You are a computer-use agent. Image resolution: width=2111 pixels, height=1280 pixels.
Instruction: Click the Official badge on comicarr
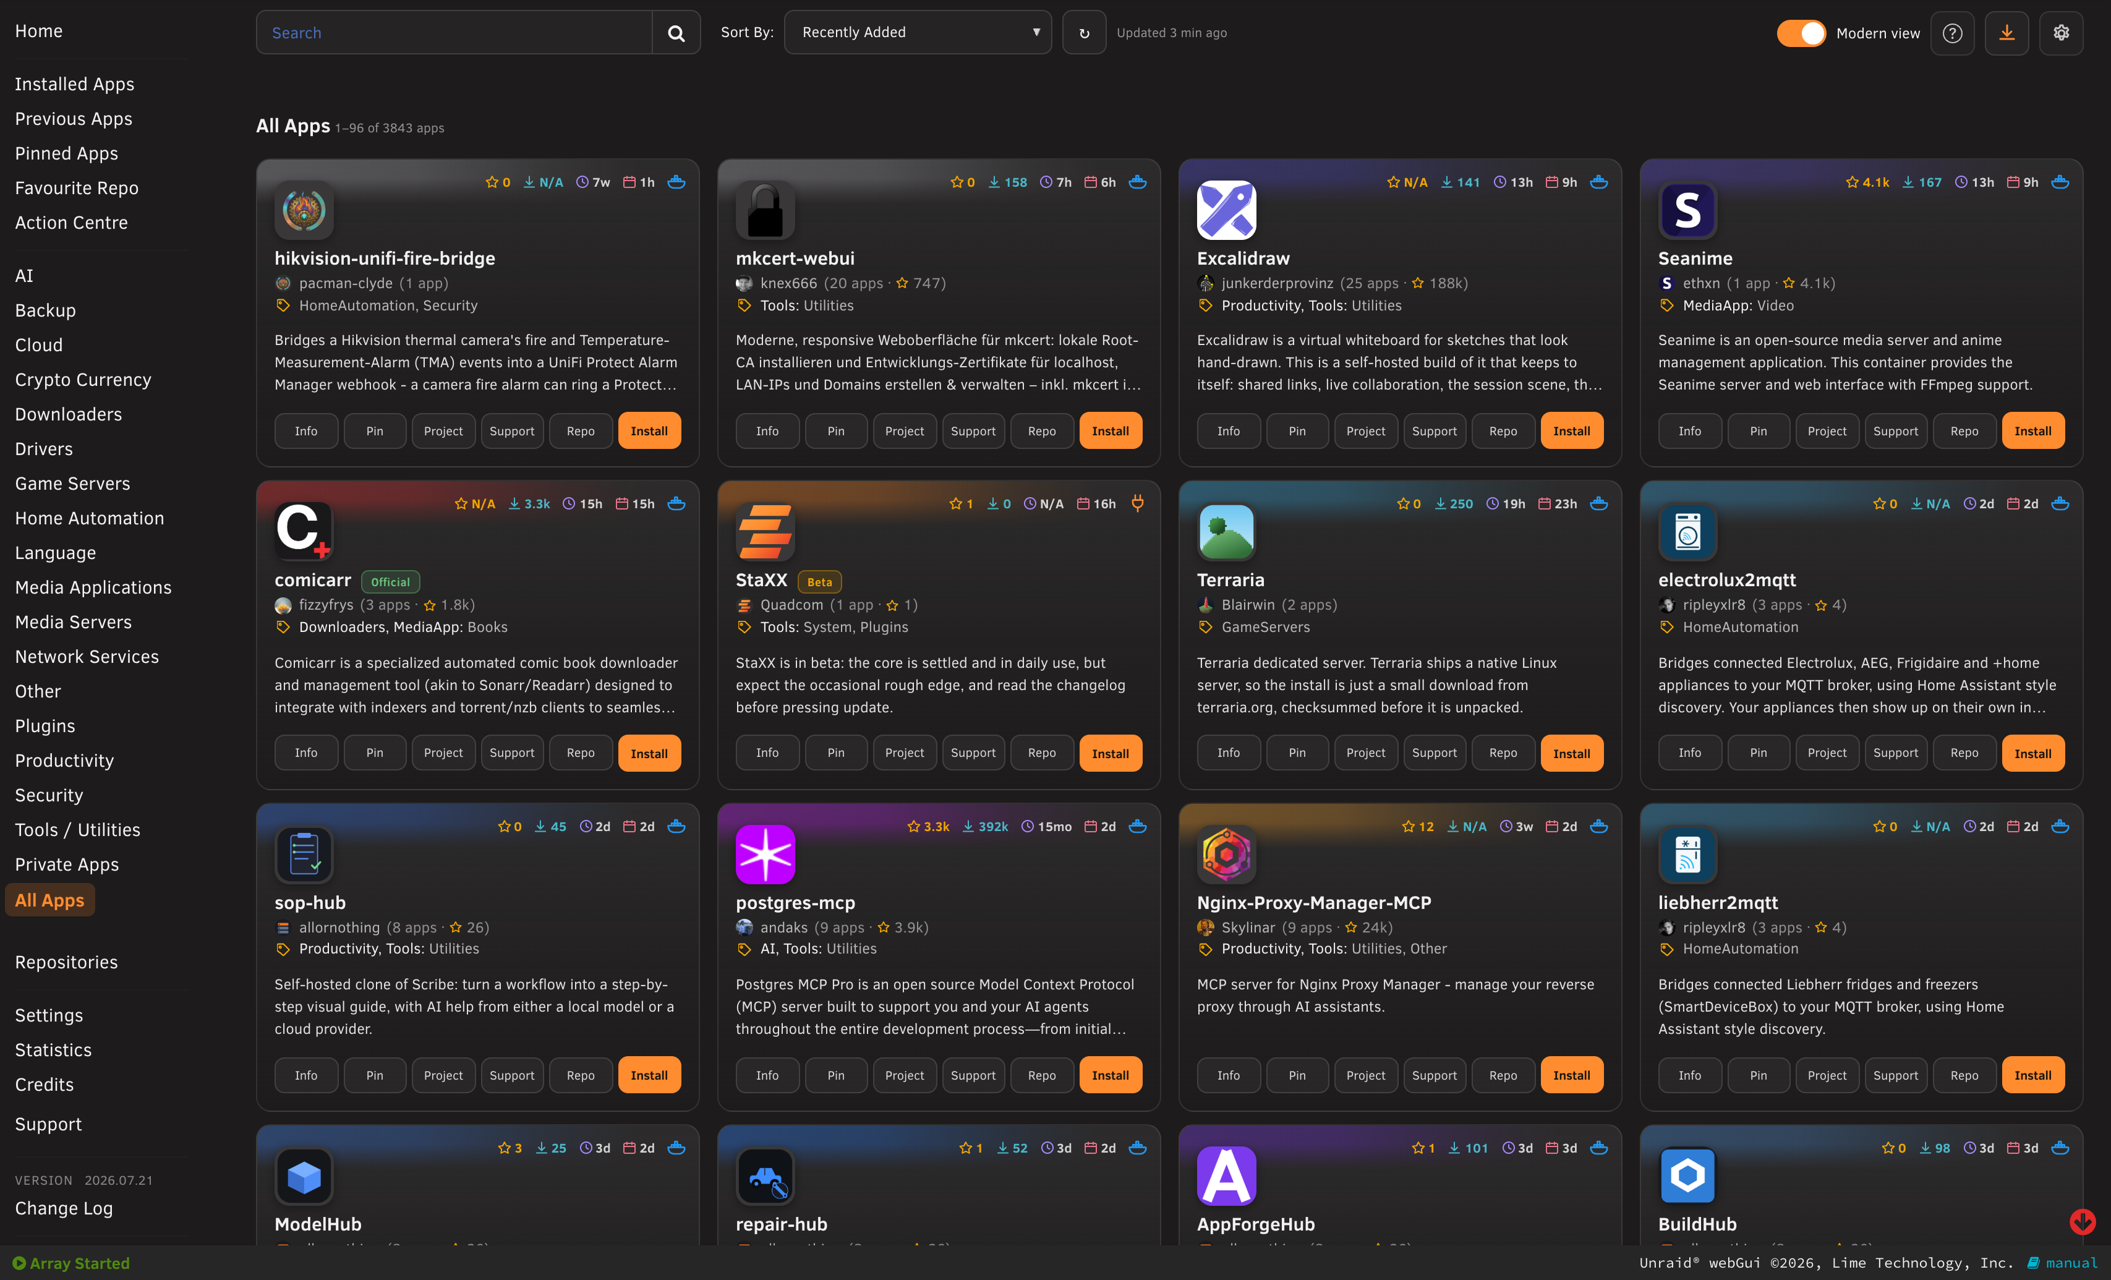tap(391, 582)
